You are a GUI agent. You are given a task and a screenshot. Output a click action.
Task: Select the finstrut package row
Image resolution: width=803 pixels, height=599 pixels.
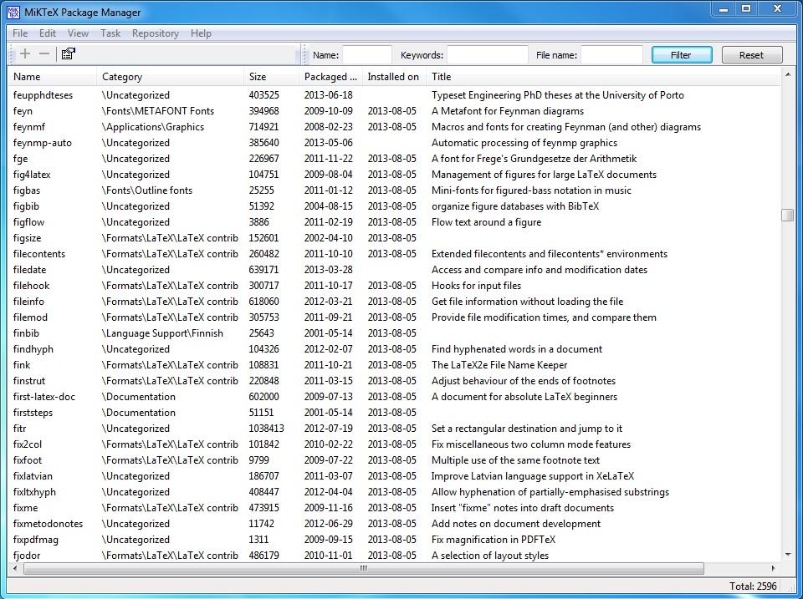pyautogui.click(x=394, y=381)
